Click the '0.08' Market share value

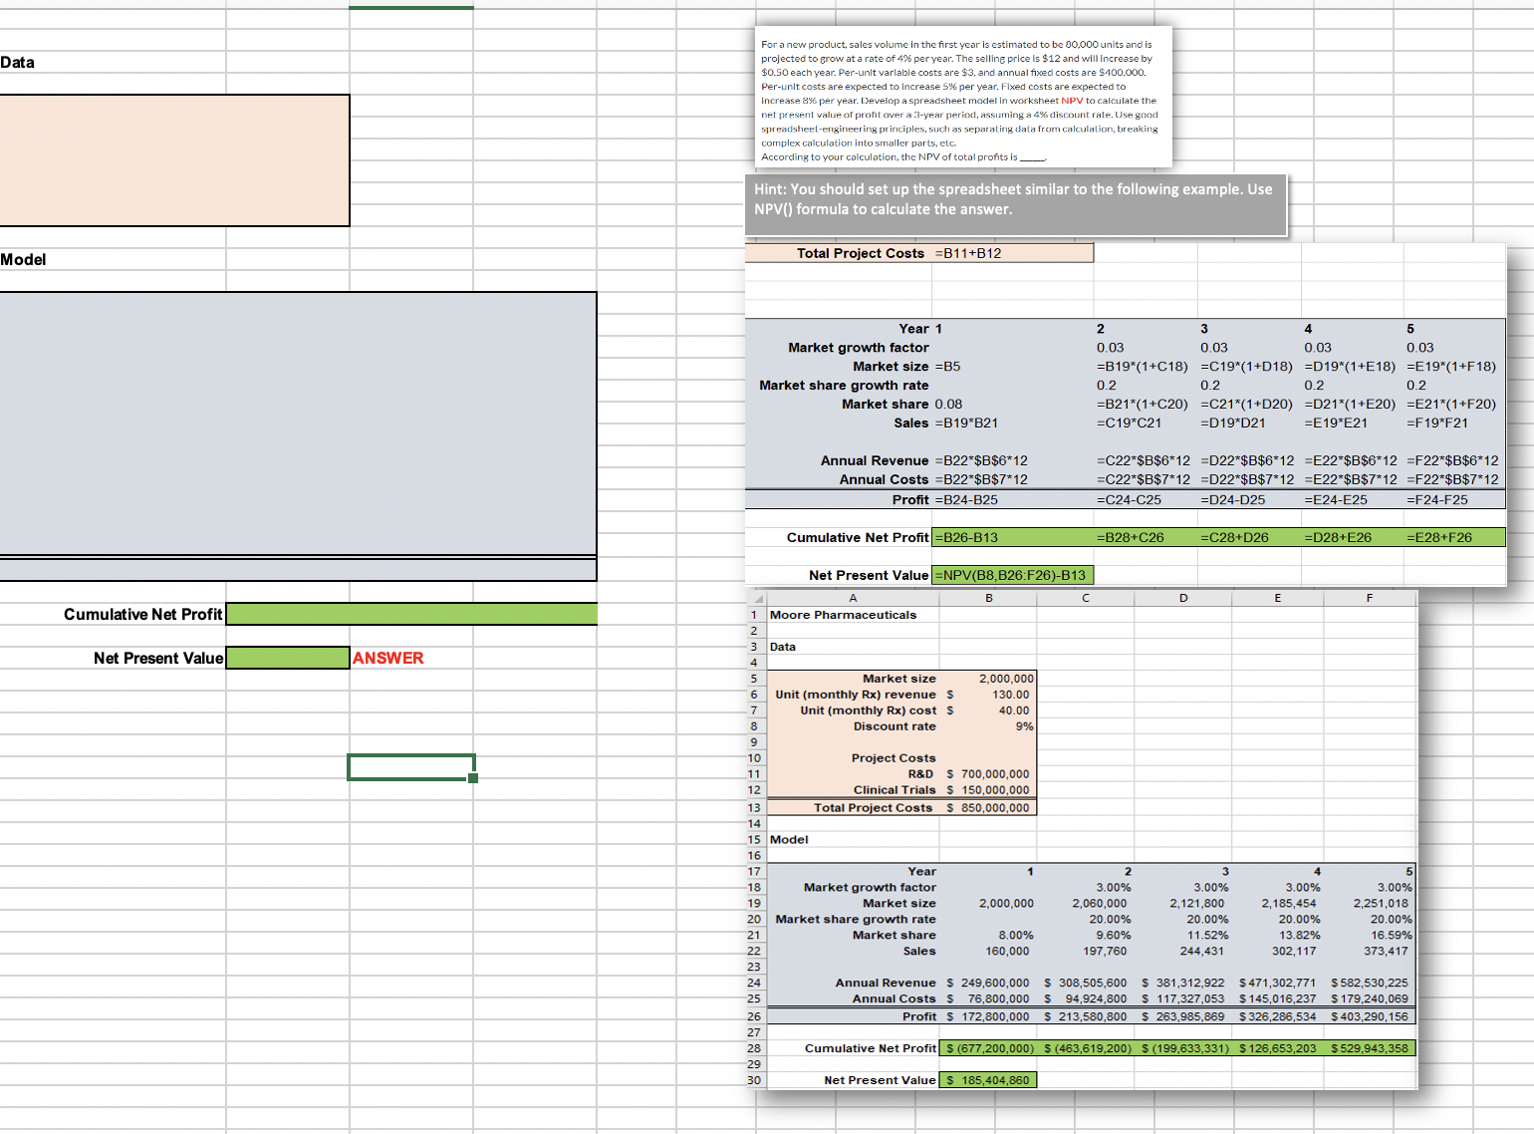point(949,405)
